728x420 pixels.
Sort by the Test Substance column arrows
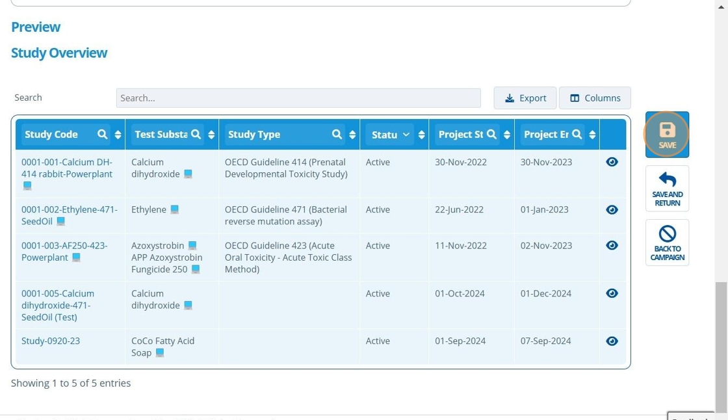(211, 135)
